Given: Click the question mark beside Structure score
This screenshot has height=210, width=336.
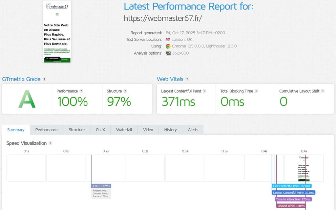Looking at the screenshot, I should 125,91.
